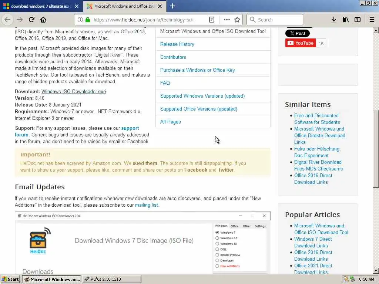Viewport: 379px width, 284px height.
Task: Switch to Office tab in downloader screenshot
Action: tap(234, 226)
